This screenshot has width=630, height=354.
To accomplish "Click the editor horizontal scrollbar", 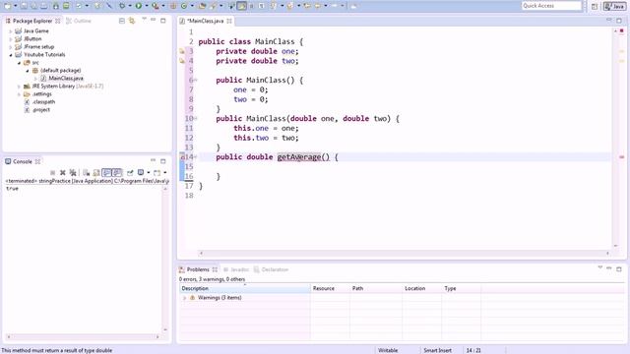I will click(405, 254).
